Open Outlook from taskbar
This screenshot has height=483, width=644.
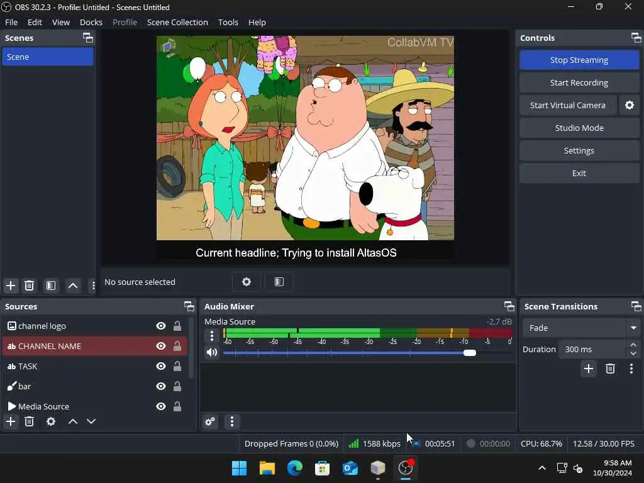point(350,468)
